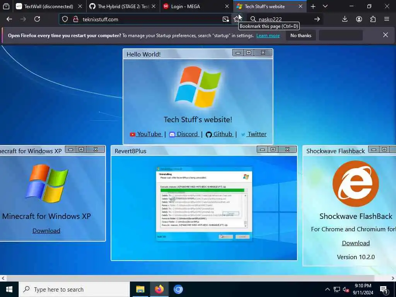Image resolution: width=396 pixels, height=297 pixels.
Task: Click the search go arrow
Action: 317,19
